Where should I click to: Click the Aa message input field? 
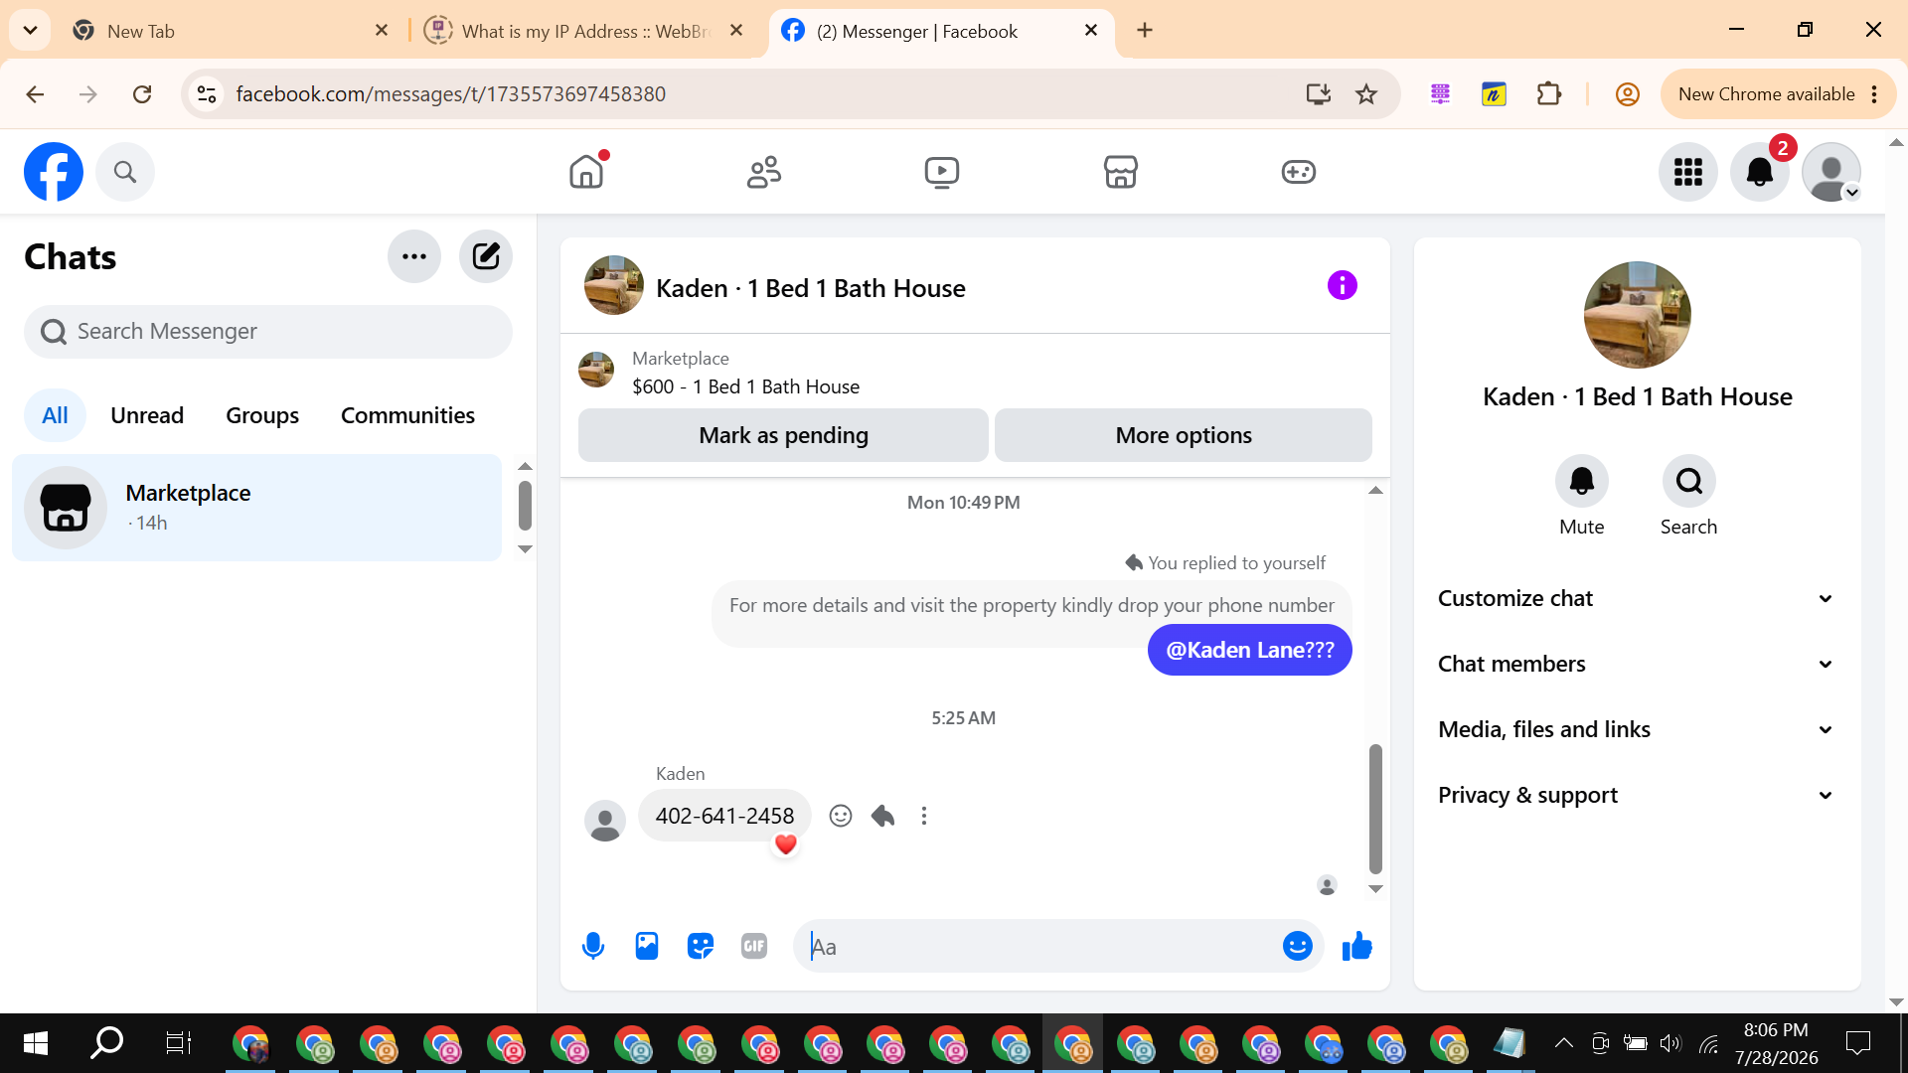click(1038, 946)
